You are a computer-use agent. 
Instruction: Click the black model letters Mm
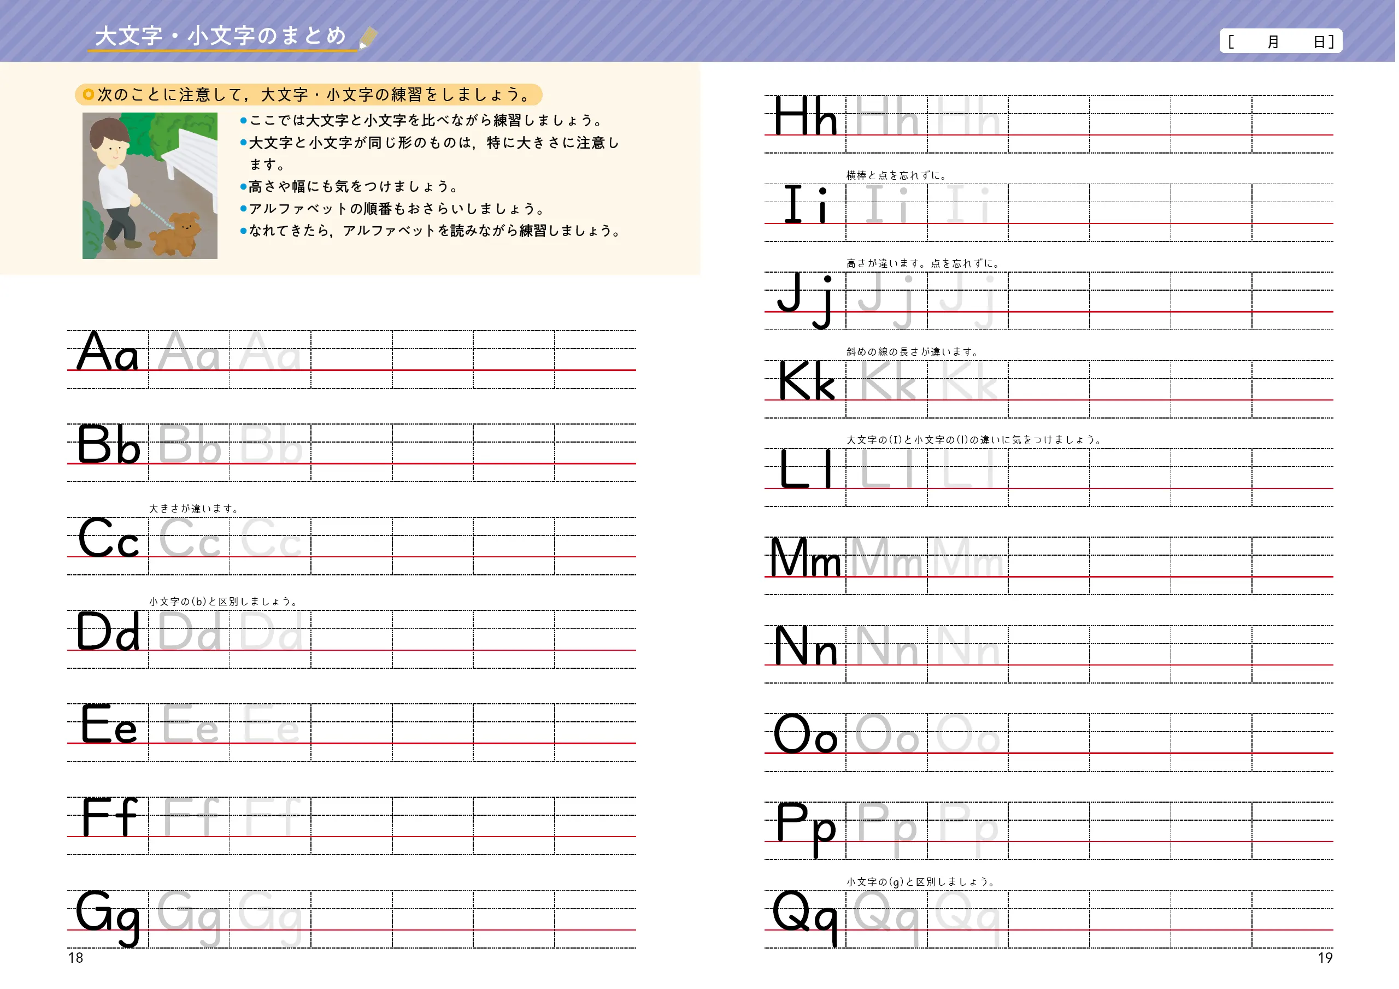tap(806, 557)
